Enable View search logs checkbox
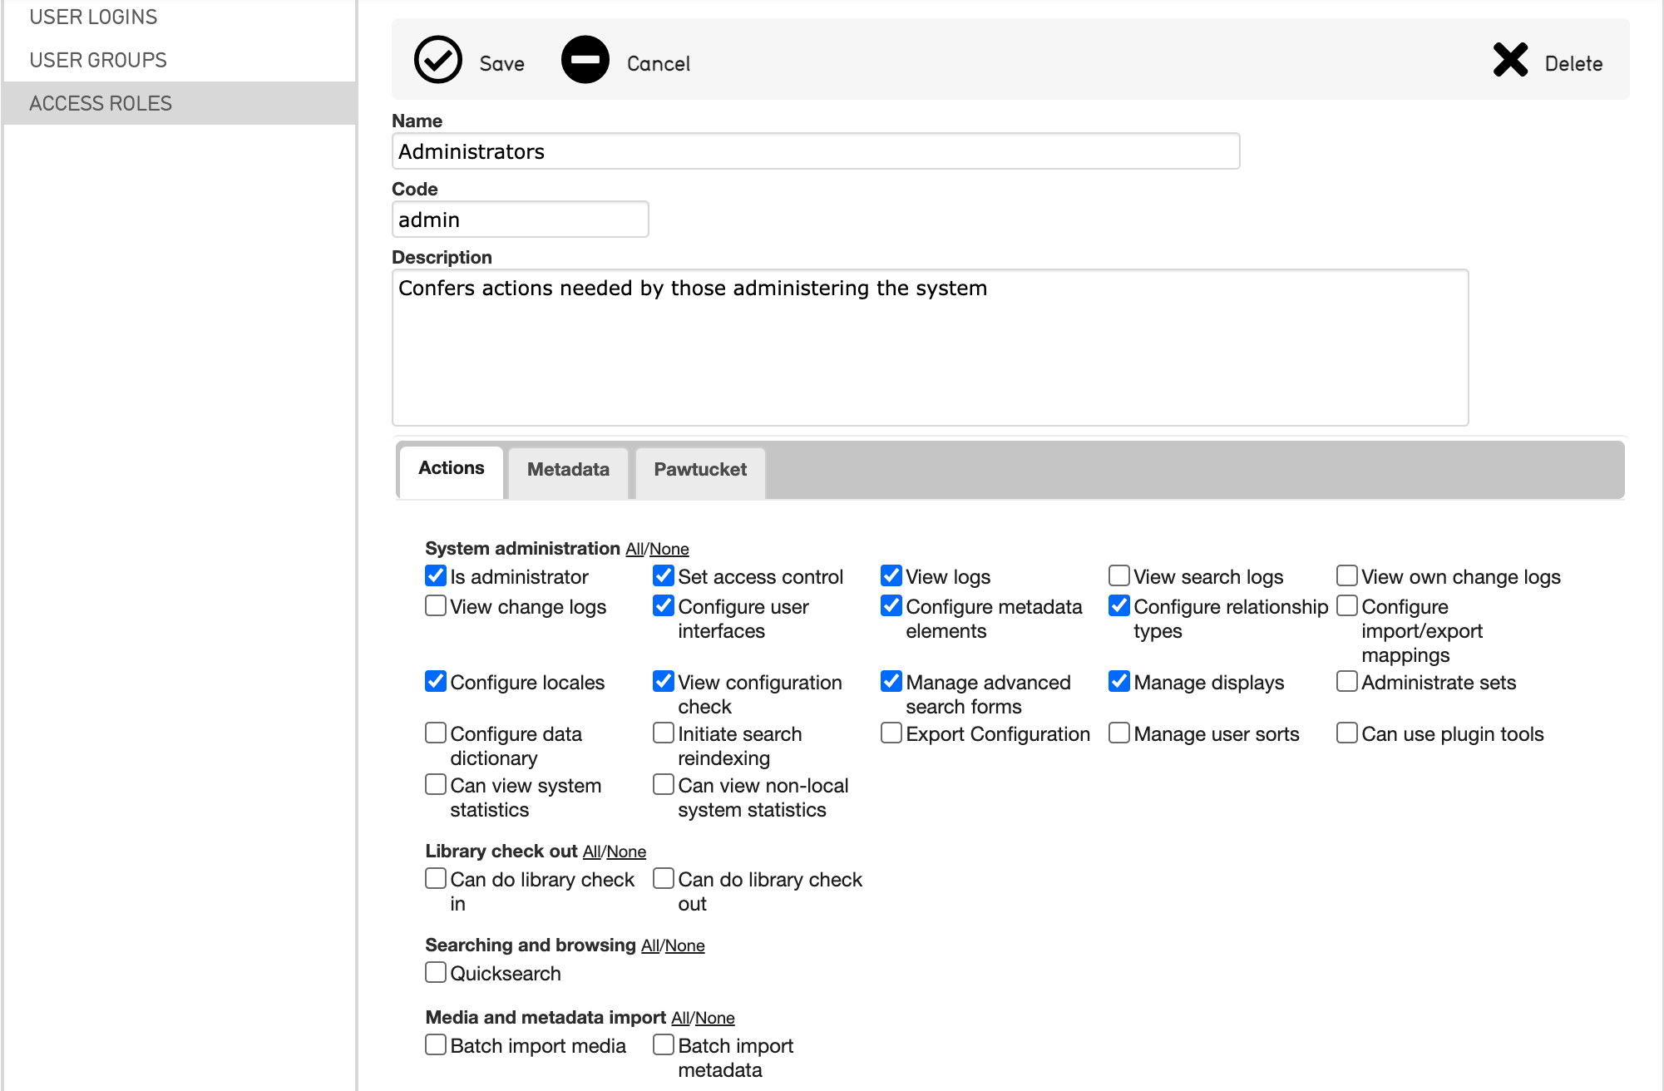Image resolution: width=1664 pixels, height=1091 pixels. tap(1119, 575)
